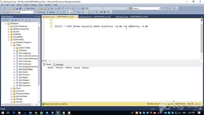Click the Discount column header
Screen dimensions: 204x115
(85, 68)
